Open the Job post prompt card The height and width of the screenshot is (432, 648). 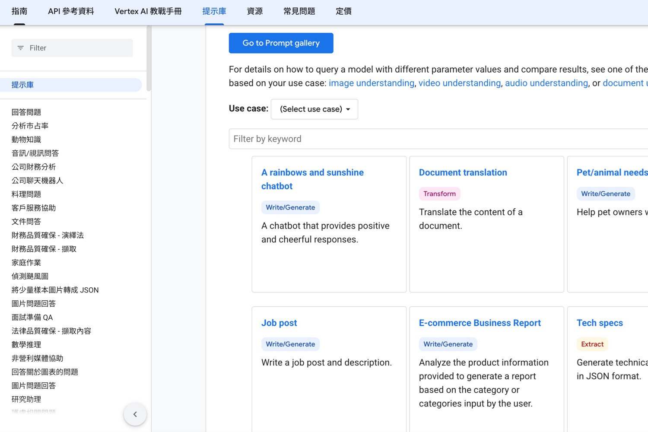click(x=279, y=323)
